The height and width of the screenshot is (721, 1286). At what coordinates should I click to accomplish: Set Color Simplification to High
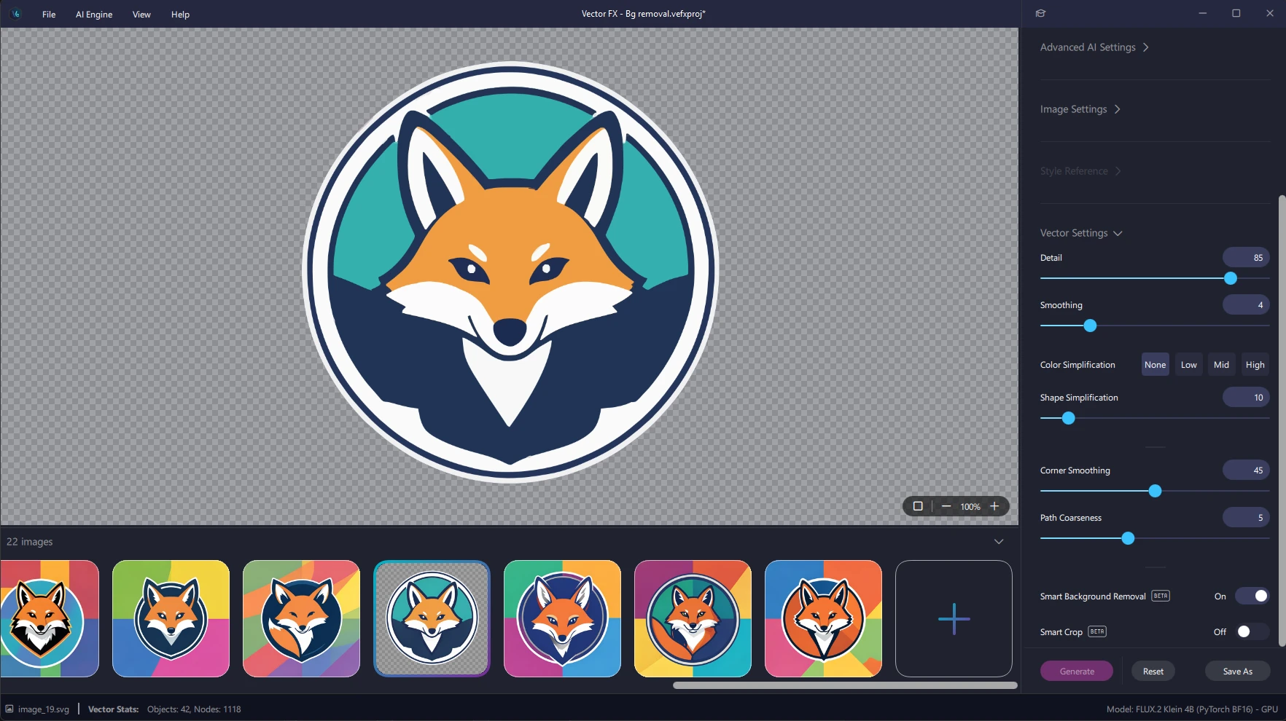1255,365
